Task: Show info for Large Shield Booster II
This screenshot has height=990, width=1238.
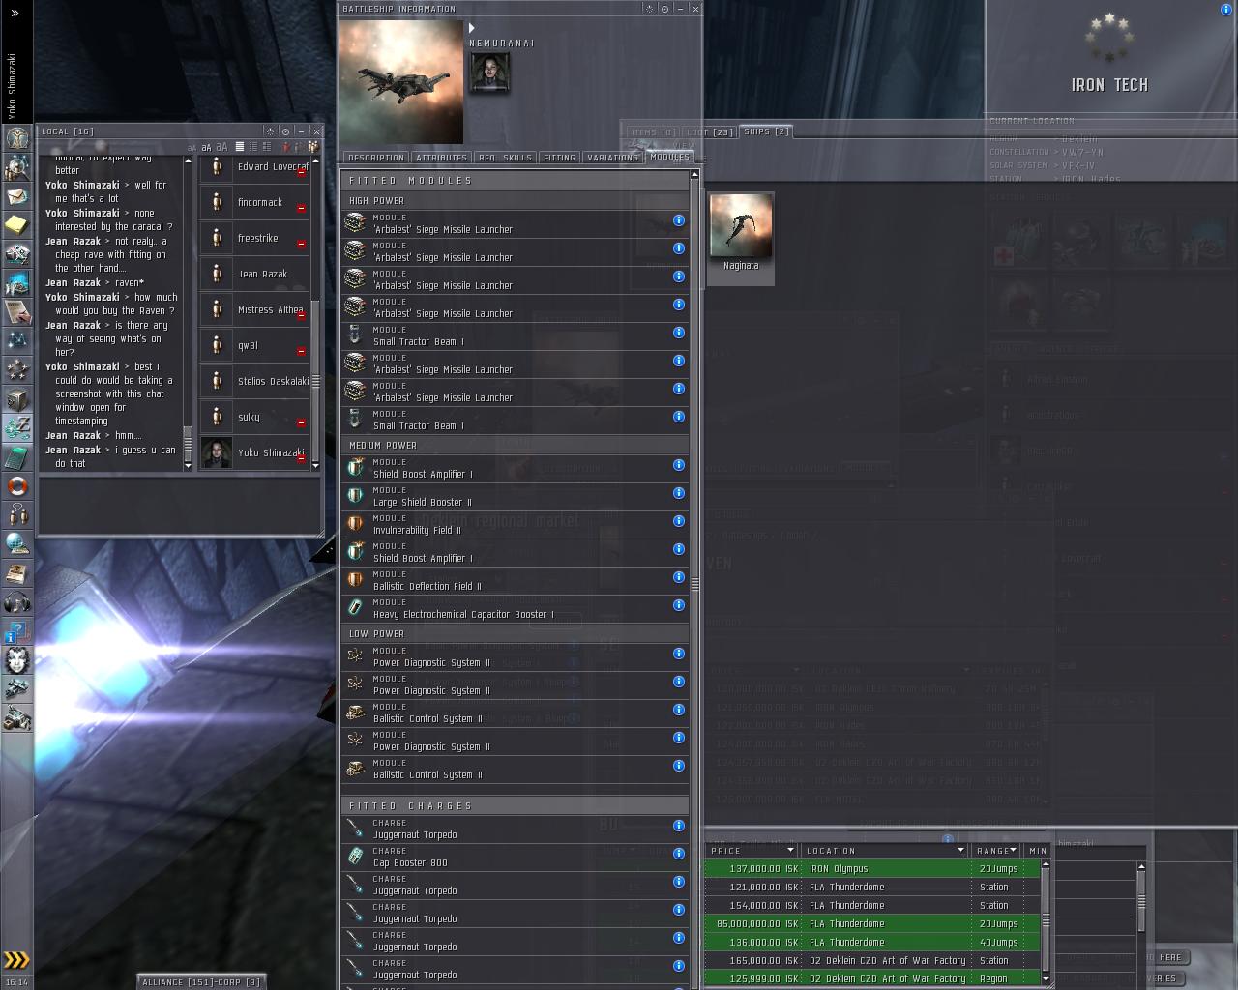Action: [x=679, y=493]
